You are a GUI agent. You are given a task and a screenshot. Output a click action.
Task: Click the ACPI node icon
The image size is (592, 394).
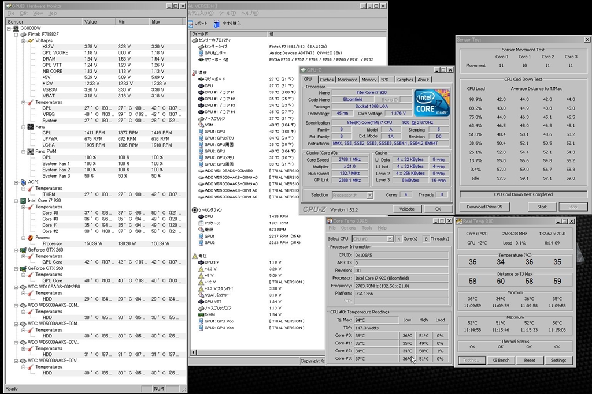23,182
